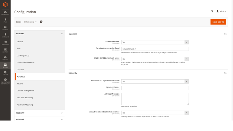
Task: Open Find Partners & Extensions
Action: pyautogui.click(x=5, y=81)
